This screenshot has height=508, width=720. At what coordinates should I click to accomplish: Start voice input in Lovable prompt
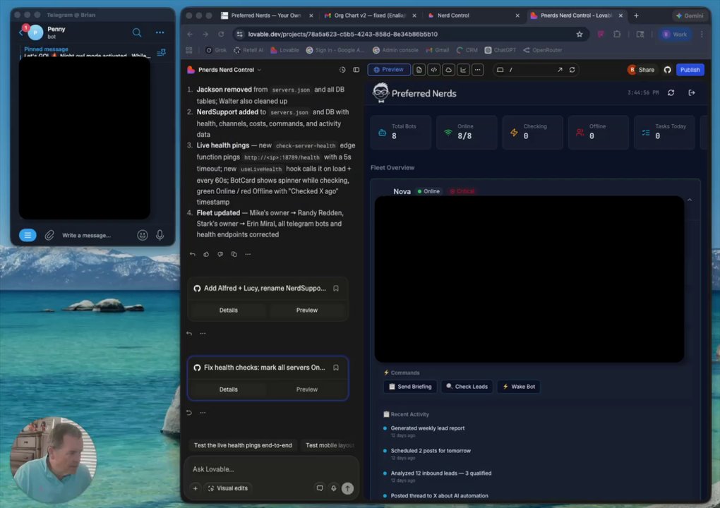point(334,489)
